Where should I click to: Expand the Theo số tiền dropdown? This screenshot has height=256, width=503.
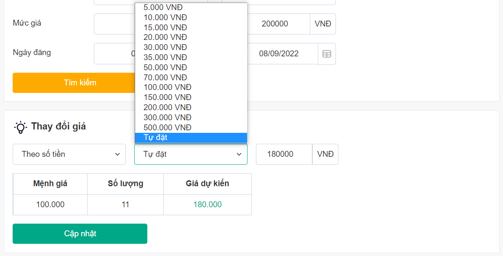(x=69, y=154)
